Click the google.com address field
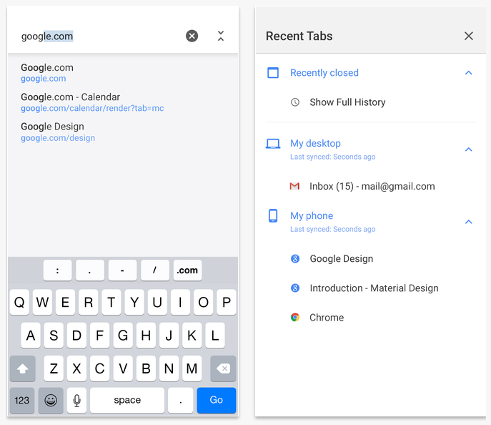The height and width of the screenshot is (425, 491). [x=93, y=36]
